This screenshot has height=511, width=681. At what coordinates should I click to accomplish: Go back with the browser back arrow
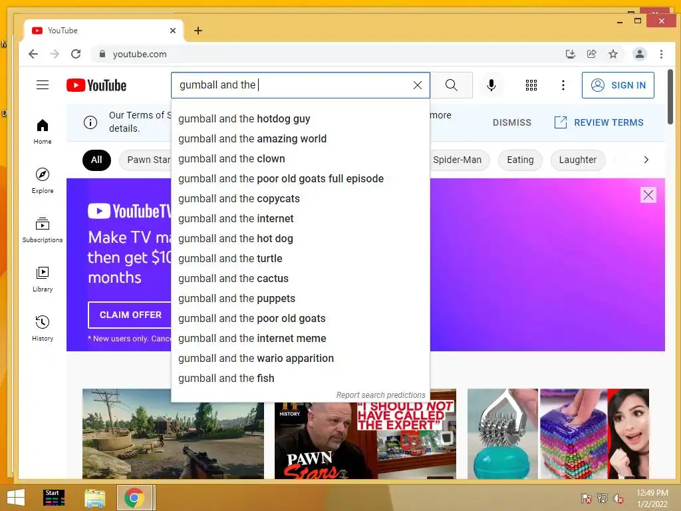click(33, 54)
